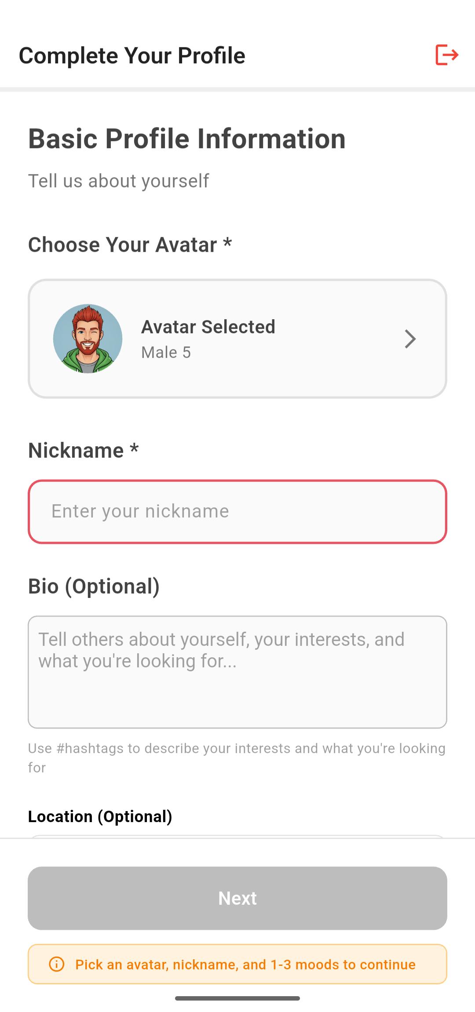
Task: Focus the nickname input field
Action: coord(237,511)
